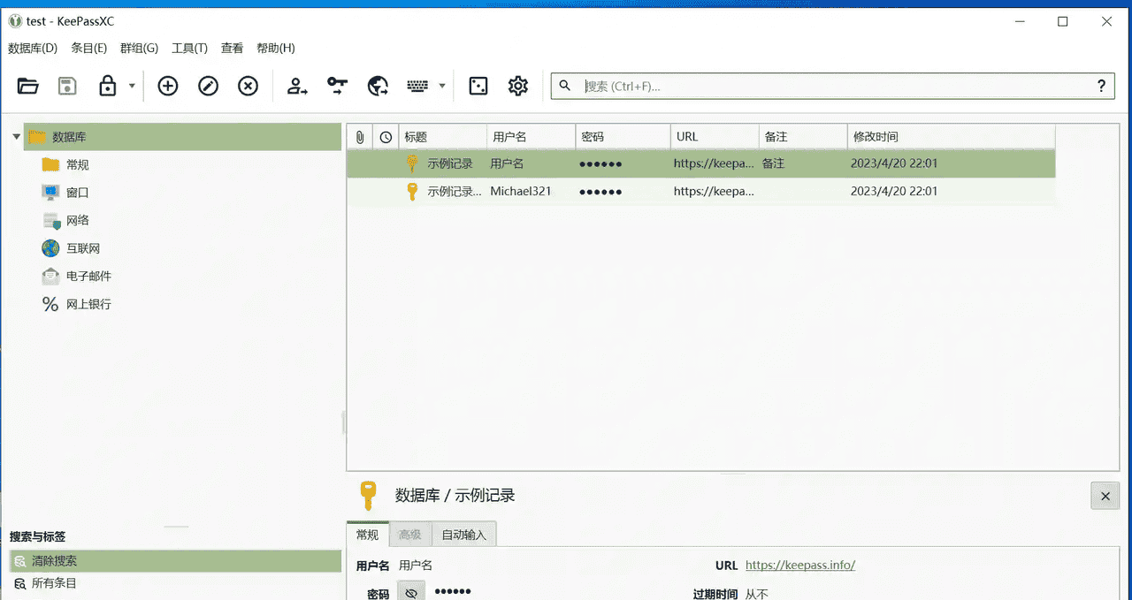Open entry URL with the globe icon

point(377,86)
